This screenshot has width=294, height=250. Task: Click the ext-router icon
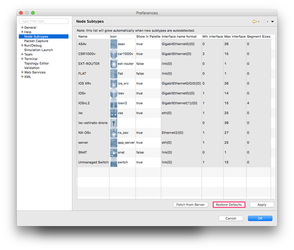(x=114, y=64)
